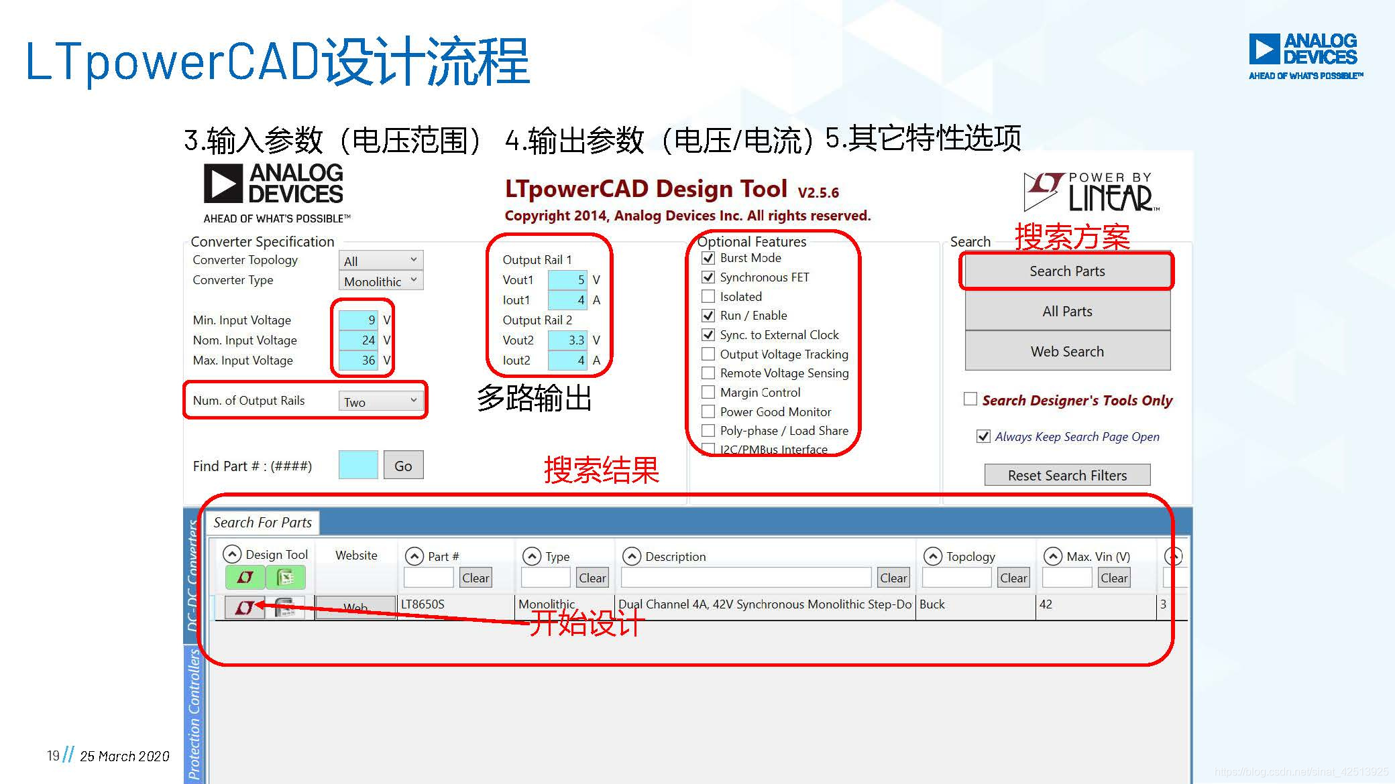Expand the Converter Type Monolithic dropdown

[x=380, y=281]
